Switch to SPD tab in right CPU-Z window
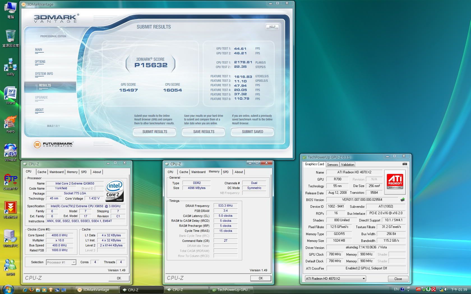 pos(226,172)
